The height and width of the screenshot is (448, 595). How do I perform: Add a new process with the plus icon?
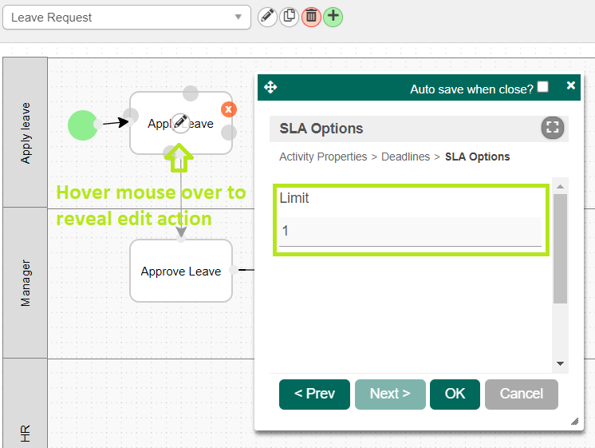click(x=333, y=17)
